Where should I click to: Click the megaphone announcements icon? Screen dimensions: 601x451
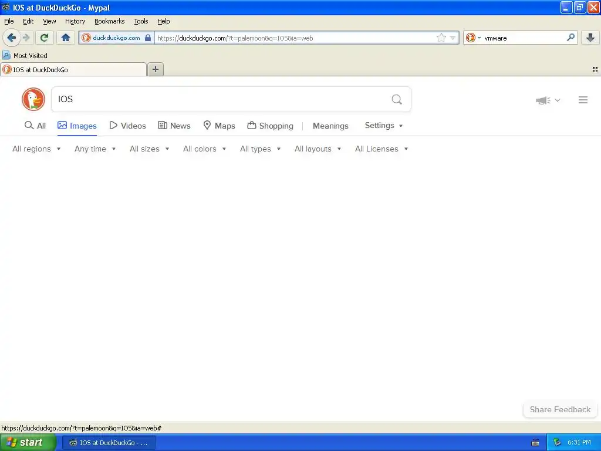click(543, 100)
